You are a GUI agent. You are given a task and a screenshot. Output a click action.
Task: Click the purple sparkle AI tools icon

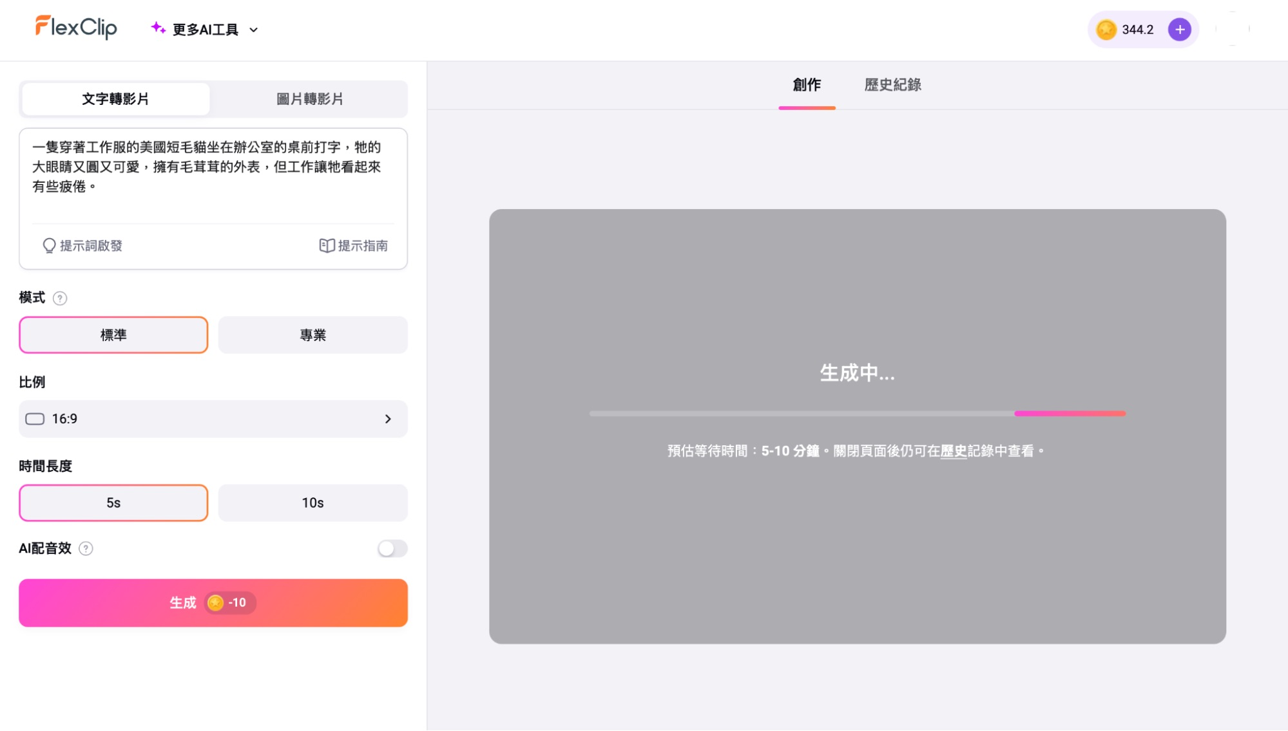158,28
